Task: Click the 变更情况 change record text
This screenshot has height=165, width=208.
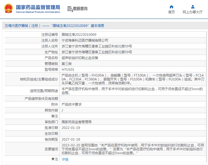Action: 133,149
